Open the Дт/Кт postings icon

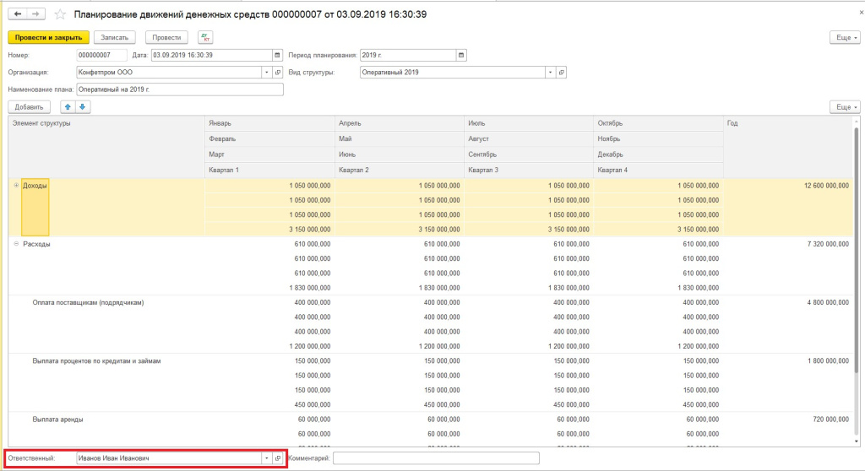point(205,37)
